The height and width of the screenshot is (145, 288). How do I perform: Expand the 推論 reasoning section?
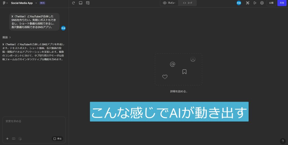tap(7, 37)
